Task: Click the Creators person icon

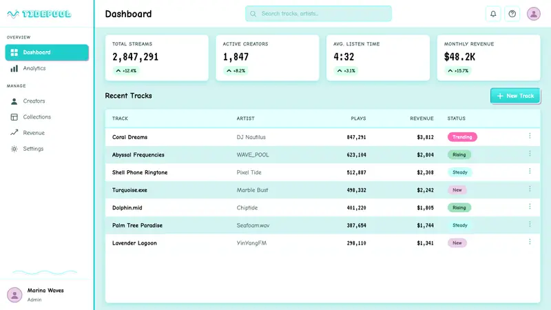Action: pyautogui.click(x=14, y=101)
